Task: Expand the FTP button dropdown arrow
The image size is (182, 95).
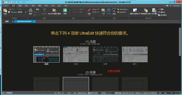Action: [x=103, y=15]
